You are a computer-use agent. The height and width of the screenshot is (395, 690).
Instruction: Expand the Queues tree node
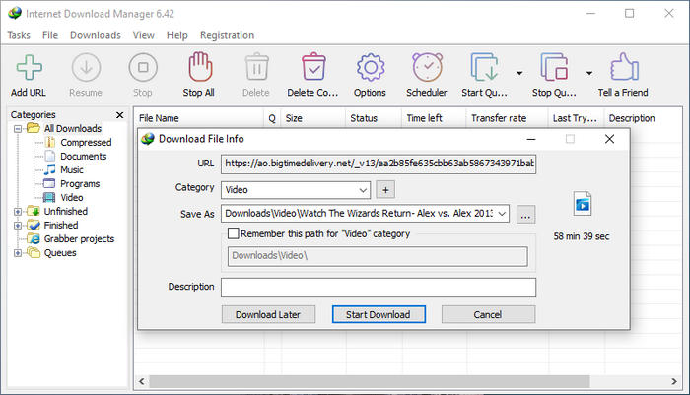pos(18,253)
